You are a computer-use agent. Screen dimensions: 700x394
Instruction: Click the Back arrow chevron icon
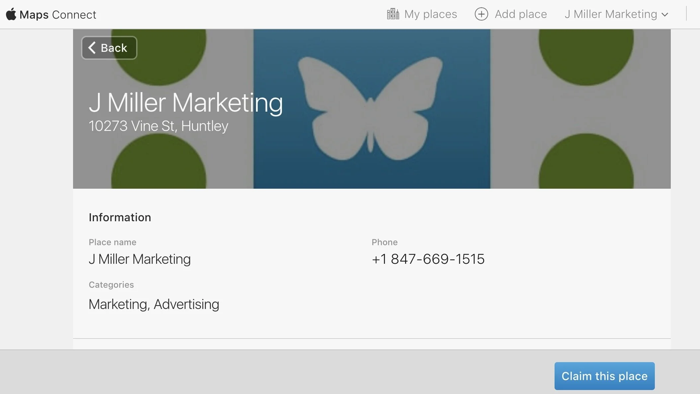pyautogui.click(x=92, y=48)
